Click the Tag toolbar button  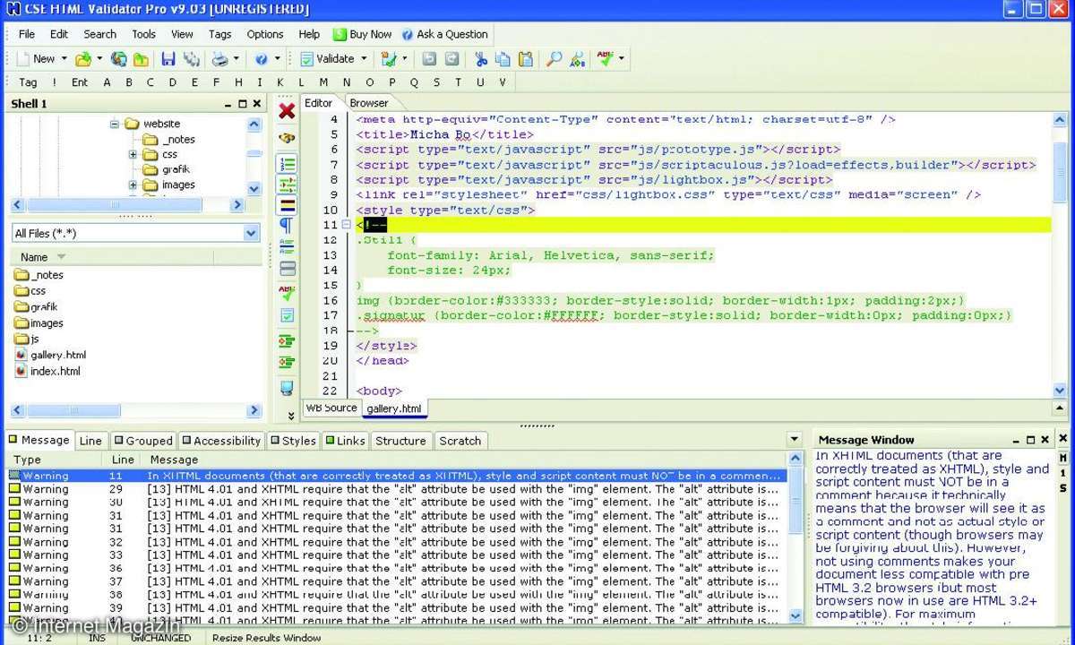point(28,82)
